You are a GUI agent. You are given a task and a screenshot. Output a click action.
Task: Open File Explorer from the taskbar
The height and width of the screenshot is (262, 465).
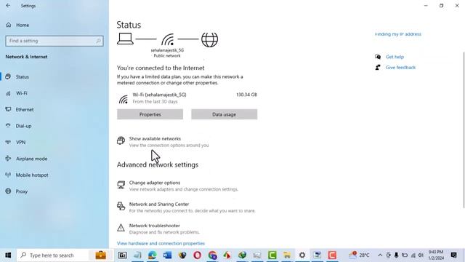point(287,255)
